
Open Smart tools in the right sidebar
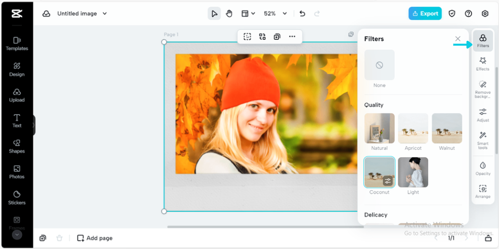coord(483,139)
